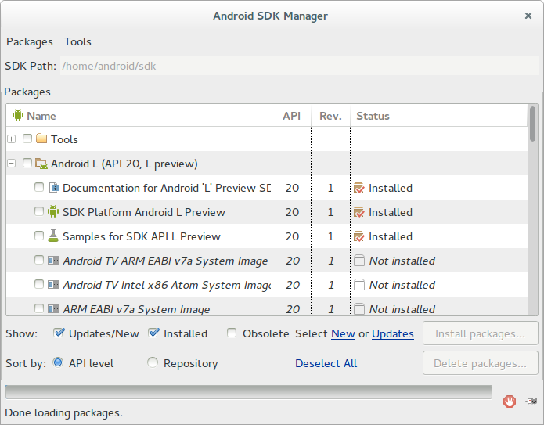Click the Android TV ARM EABI system image icon
This screenshot has height=425, width=544.
click(53, 260)
